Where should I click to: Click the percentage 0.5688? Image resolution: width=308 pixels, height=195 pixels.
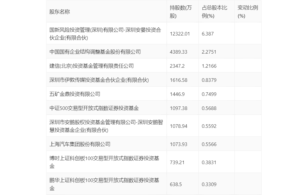209,108
